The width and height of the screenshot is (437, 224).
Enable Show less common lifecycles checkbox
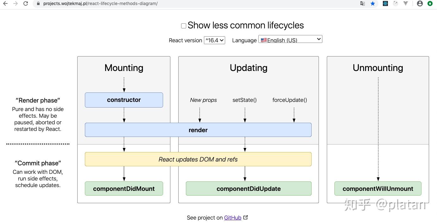point(184,26)
